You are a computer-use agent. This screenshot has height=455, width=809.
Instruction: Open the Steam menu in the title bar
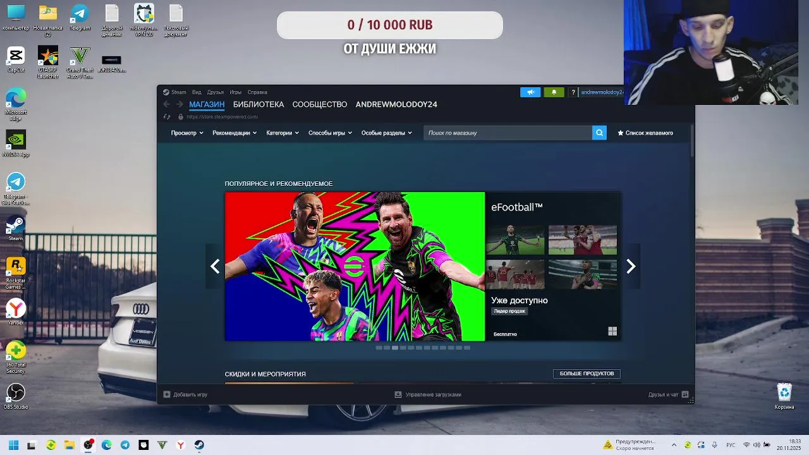point(174,92)
